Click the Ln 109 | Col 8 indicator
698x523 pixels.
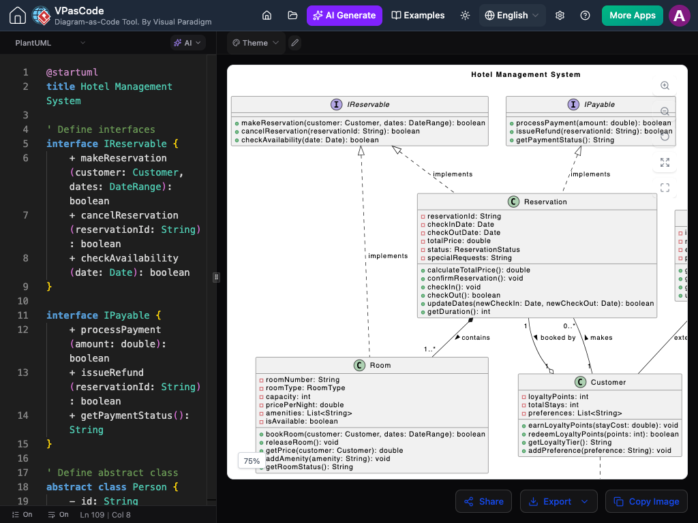pyautogui.click(x=106, y=515)
